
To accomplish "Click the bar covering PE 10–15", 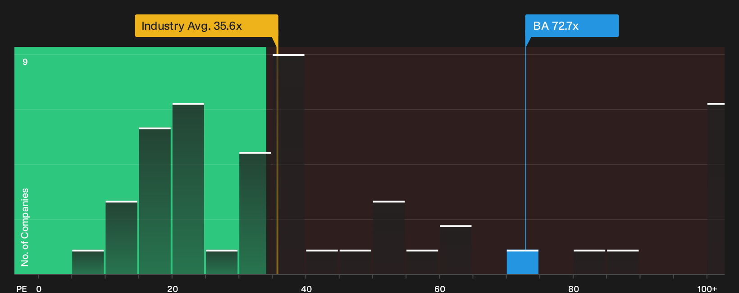I will point(122,238).
